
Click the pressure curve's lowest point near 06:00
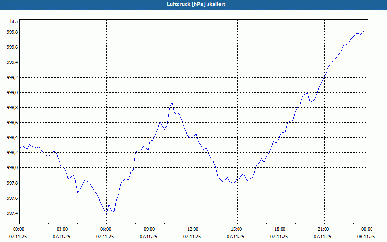[x=106, y=213]
